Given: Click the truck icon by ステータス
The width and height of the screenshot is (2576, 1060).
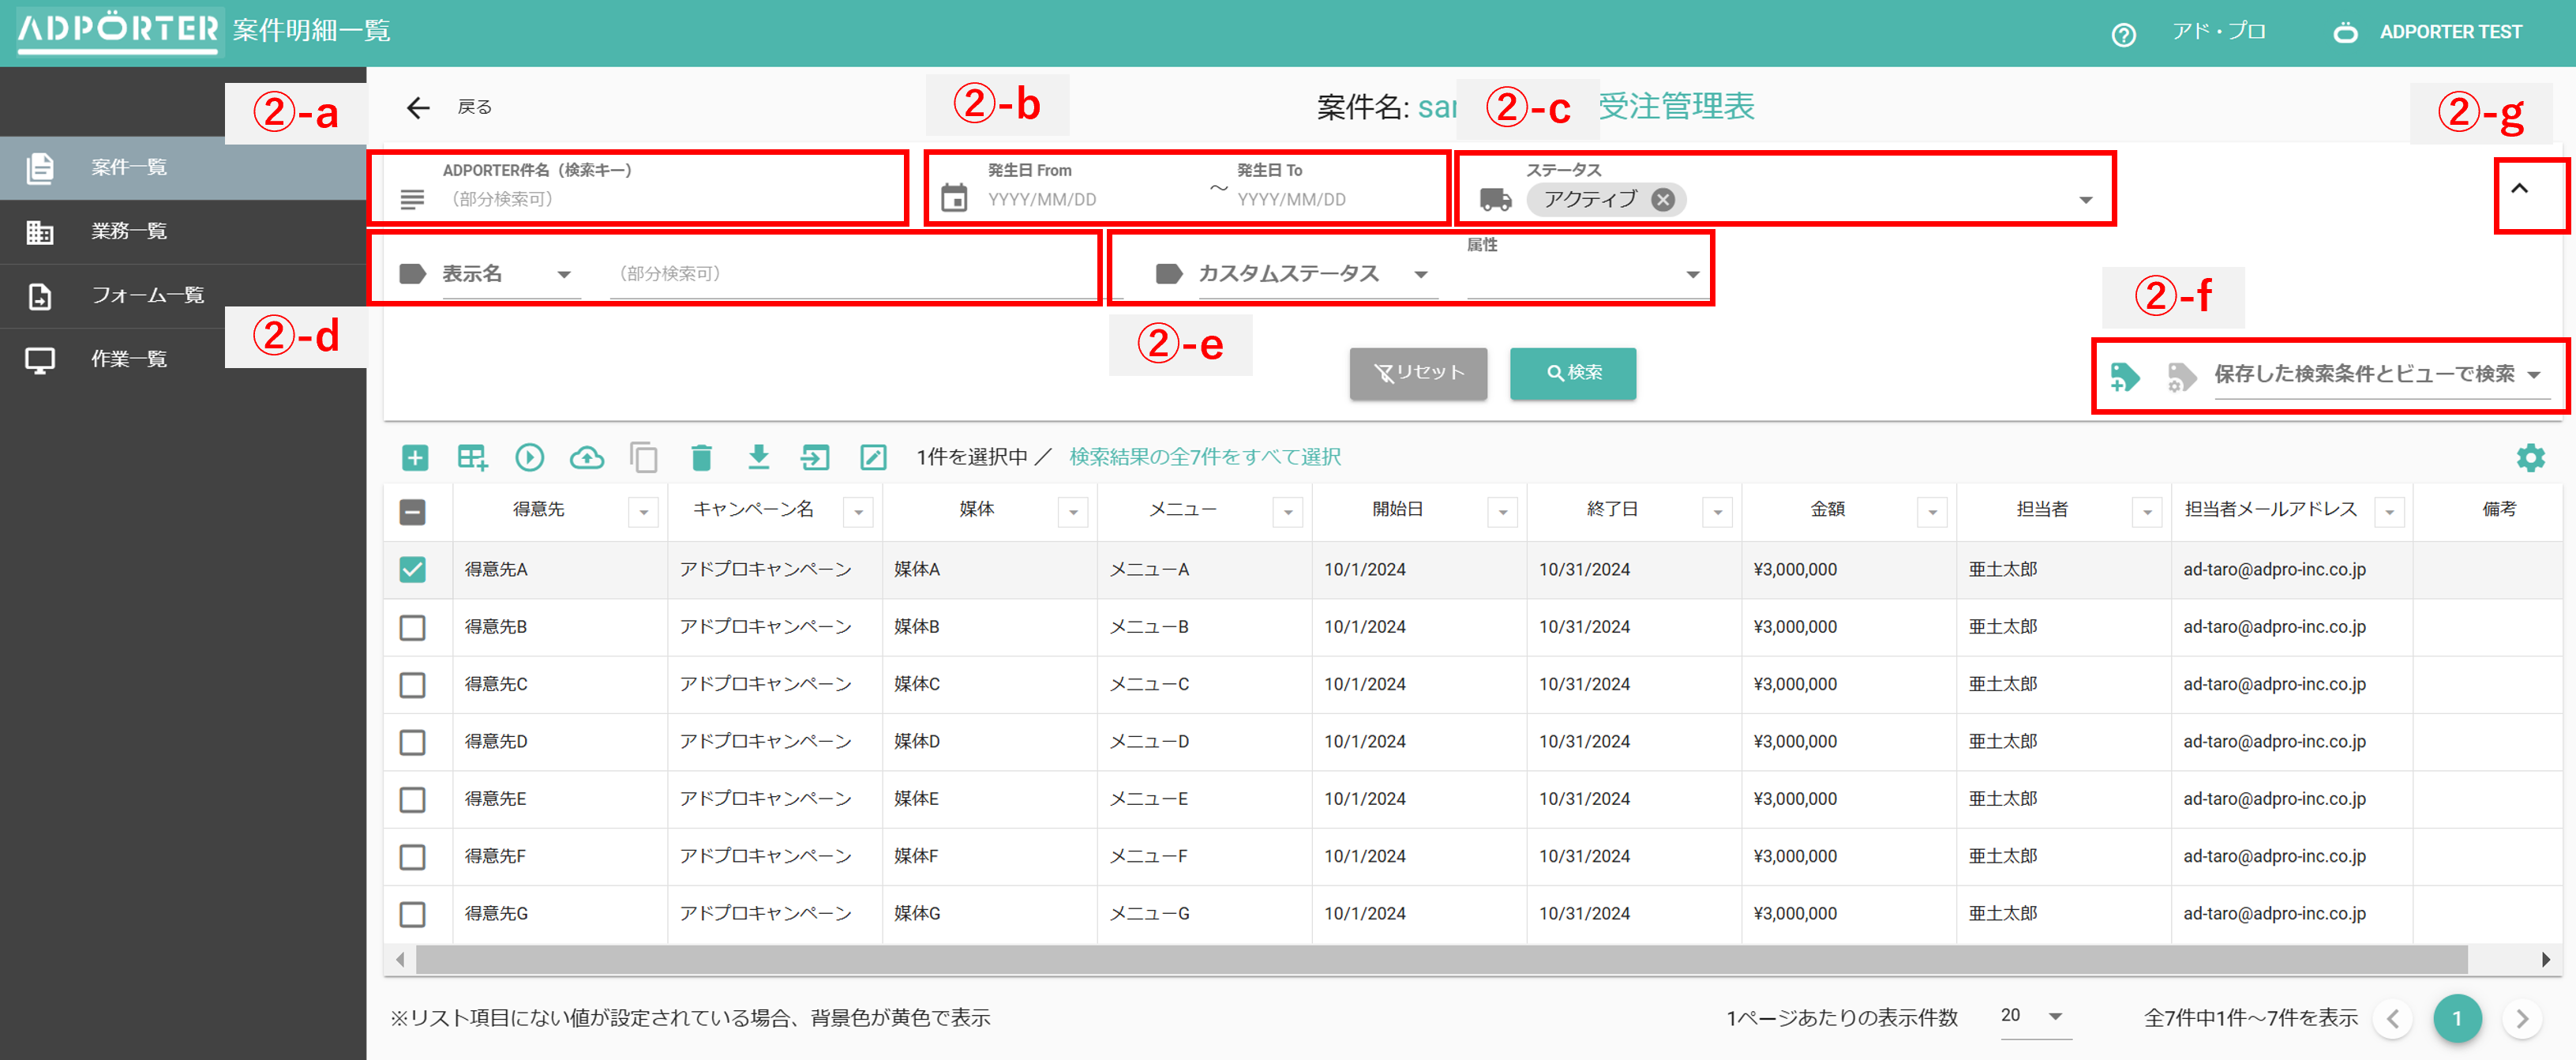Looking at the screenshot, I should click(1495, 199).
